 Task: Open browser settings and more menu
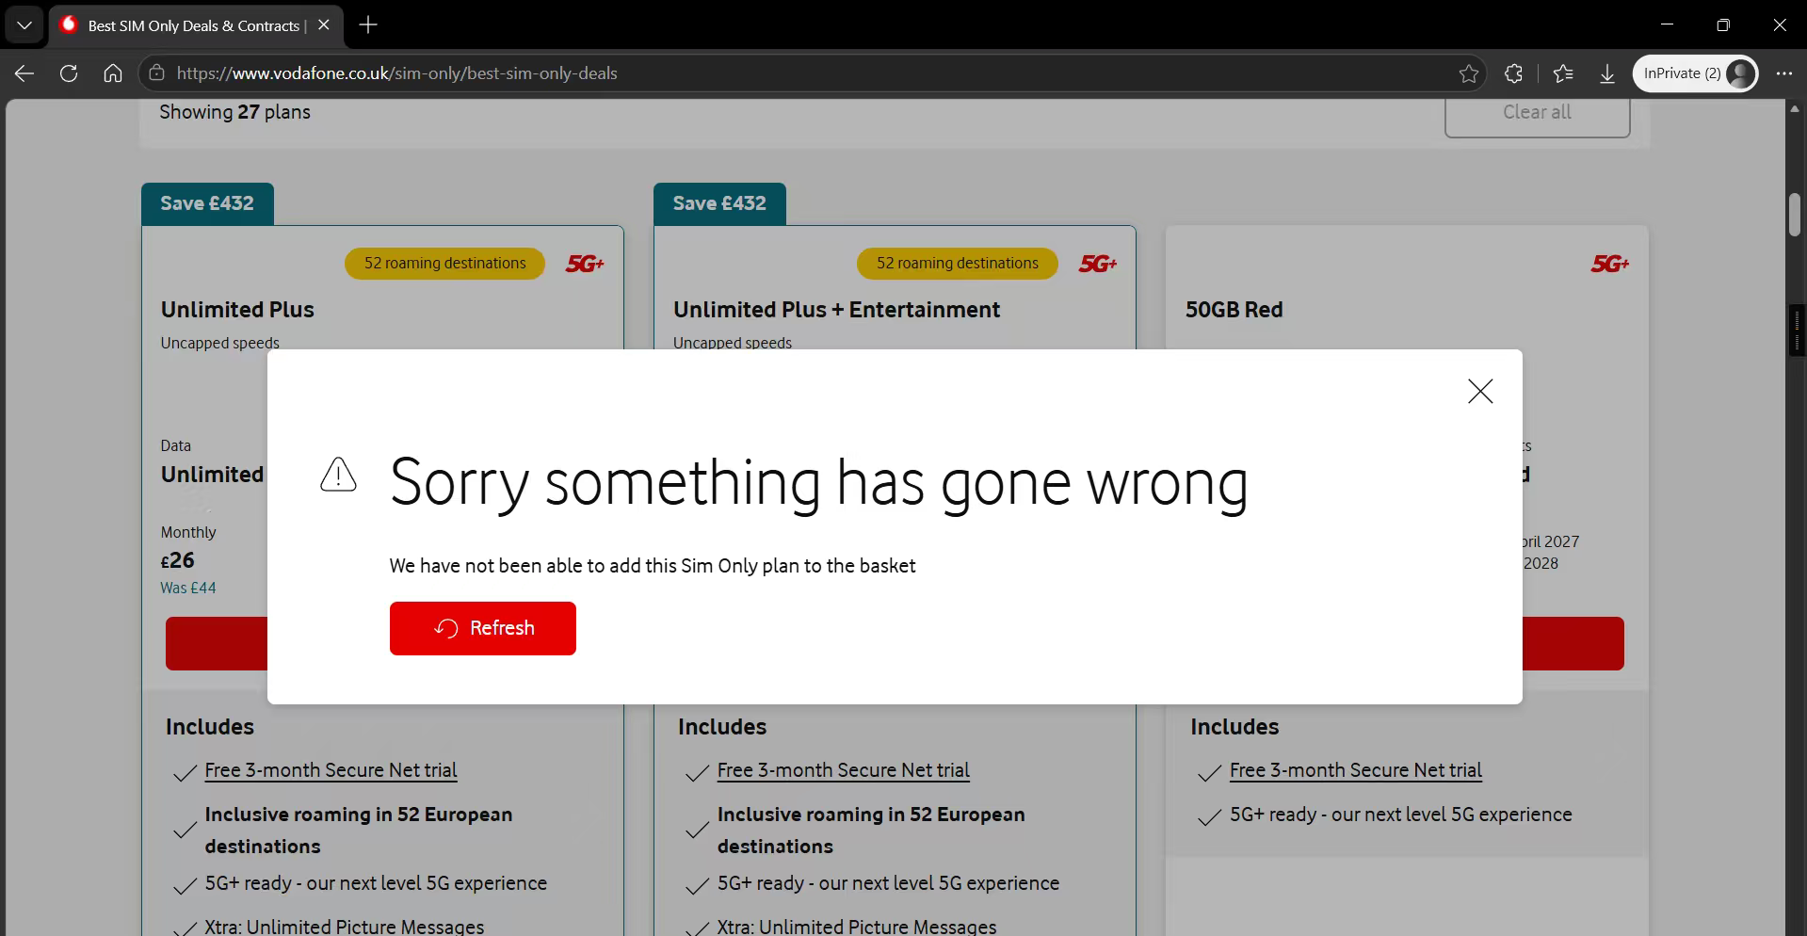pos(1784,73)
